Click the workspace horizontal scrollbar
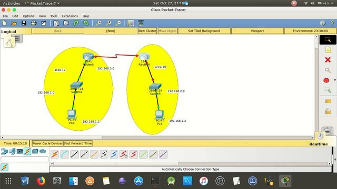Image resolution: width=337 pixels, height=189 pixels. pos(157,138)
